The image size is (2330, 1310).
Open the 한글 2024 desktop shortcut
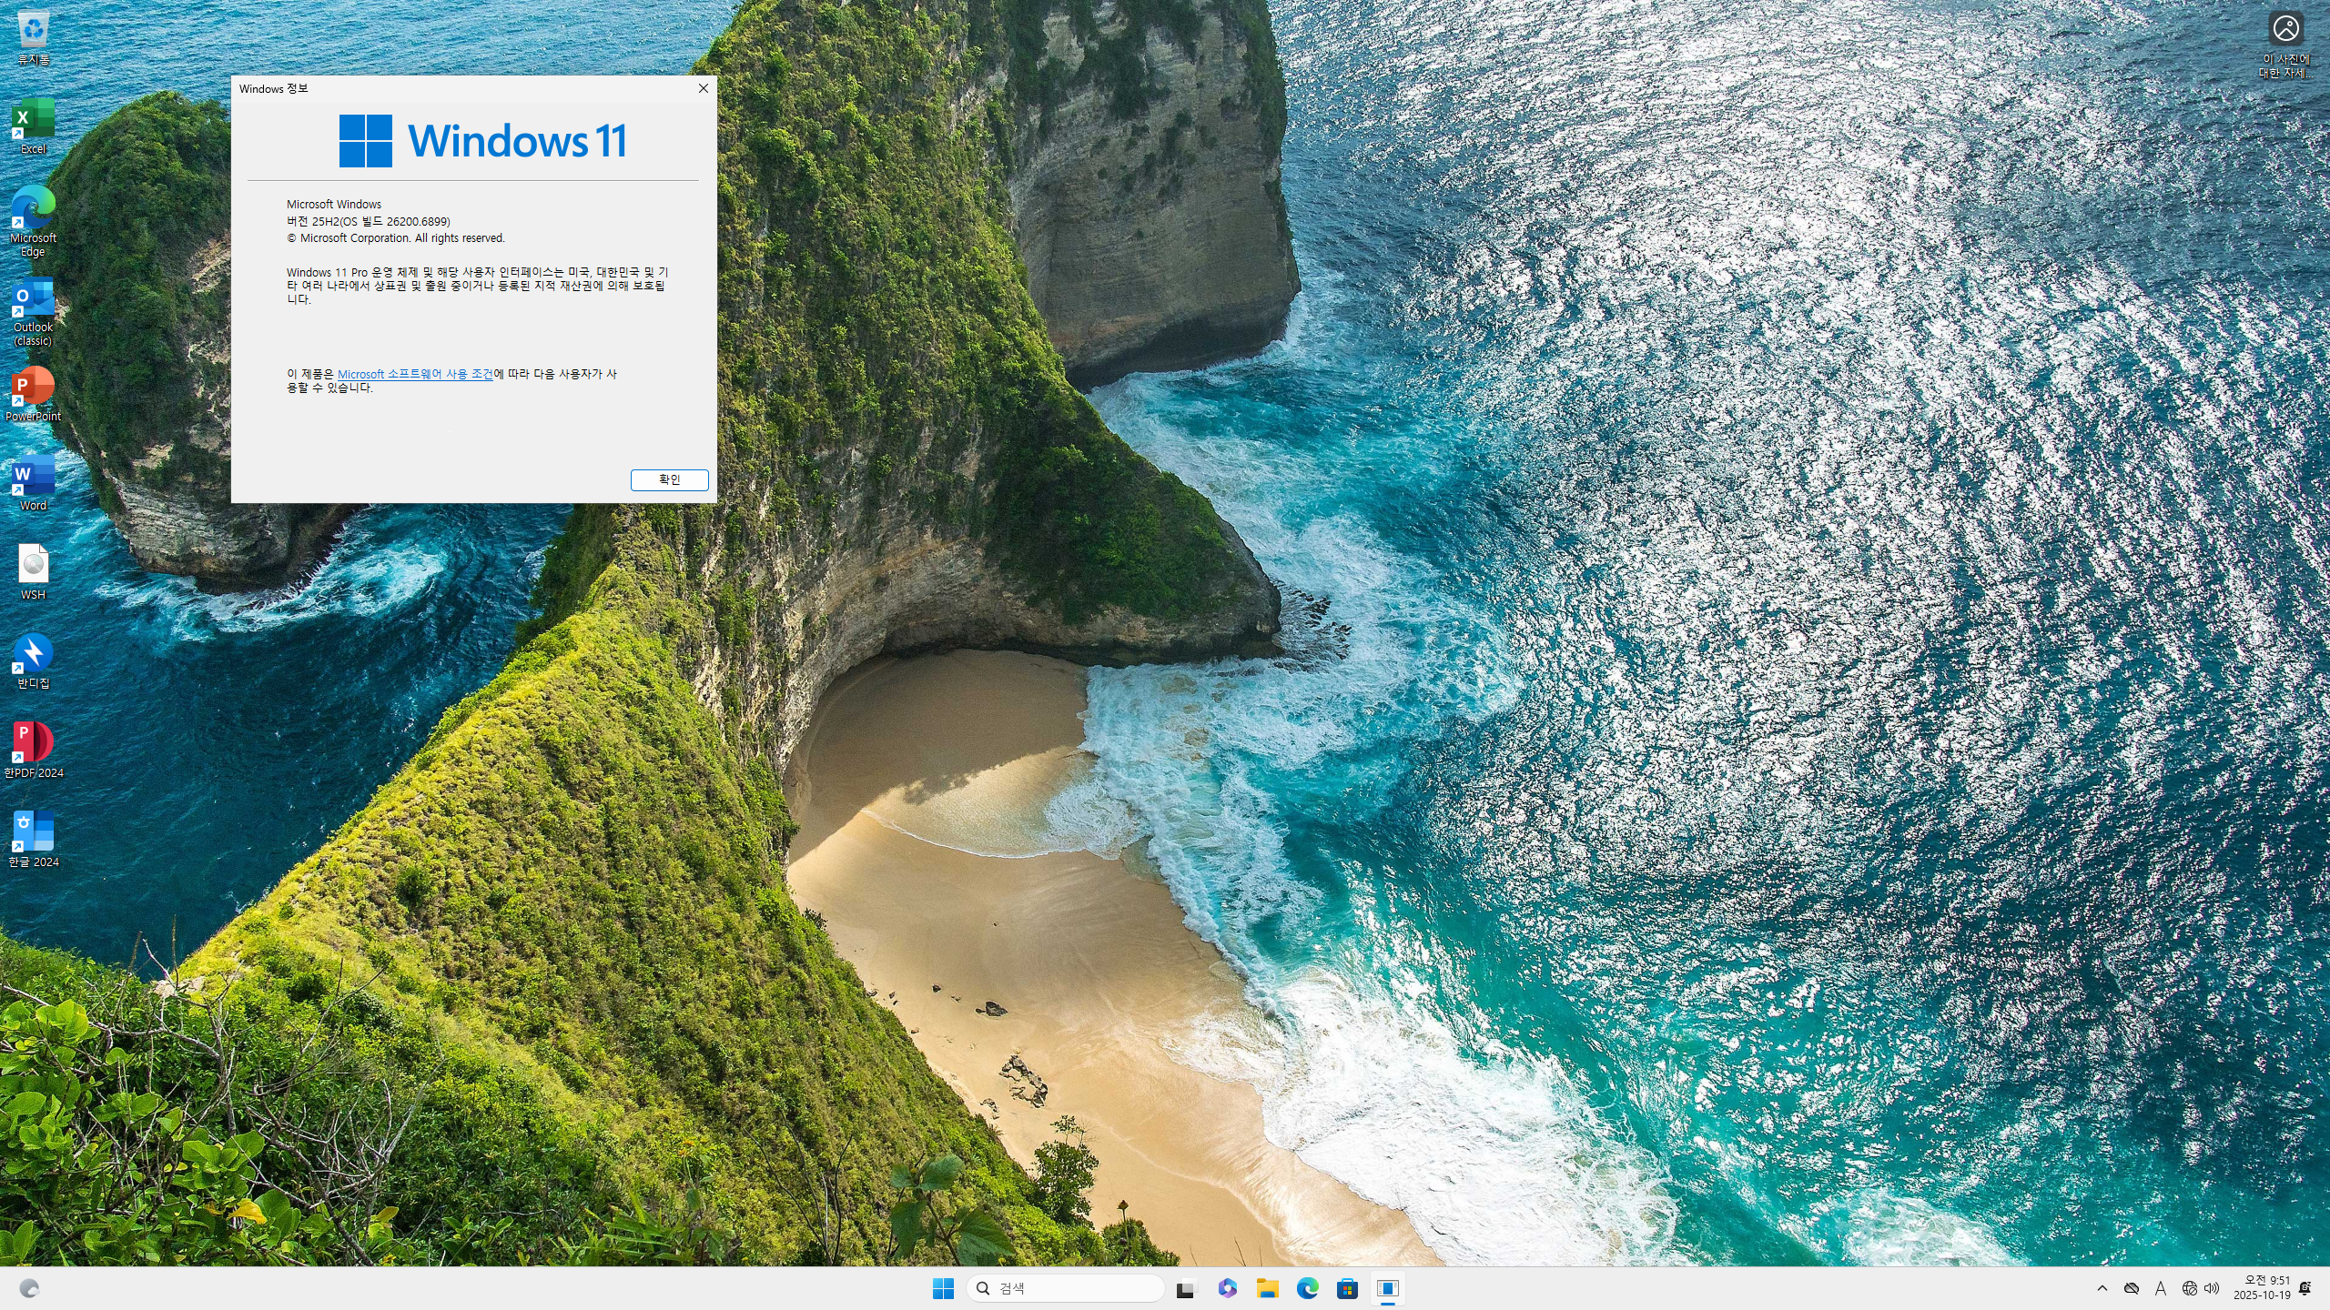coord(33,835)
